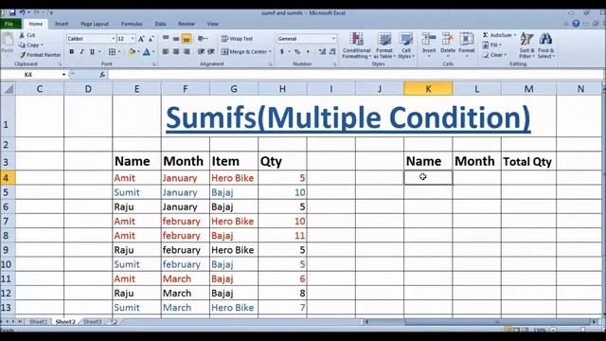Open the File tab

click(9, 24)
